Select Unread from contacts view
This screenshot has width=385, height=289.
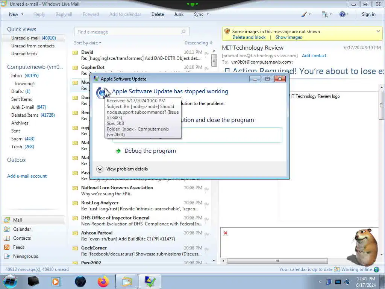tap(33, 46)
